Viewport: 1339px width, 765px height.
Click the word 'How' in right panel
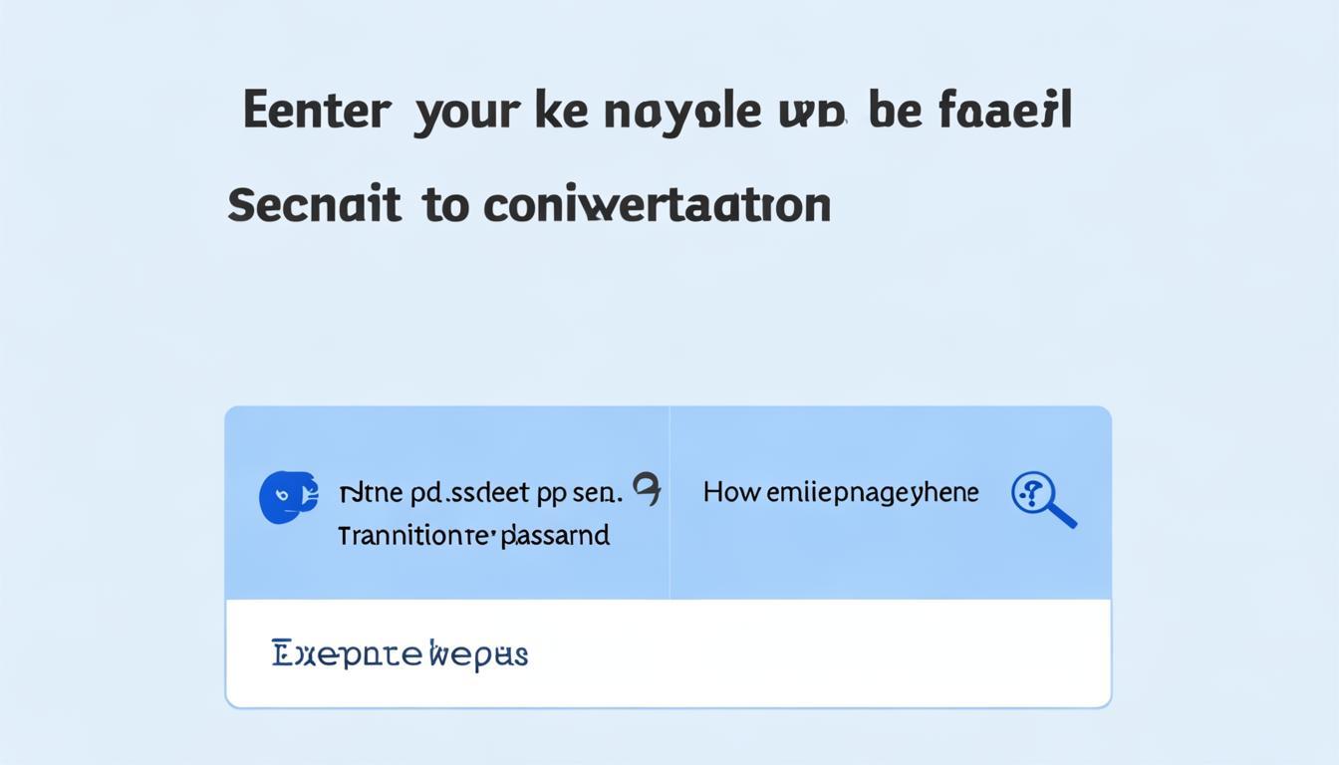pos(732,492)
